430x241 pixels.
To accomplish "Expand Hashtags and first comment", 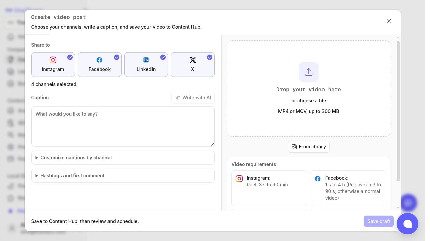I will pyautogui.click(x=123, y=176).
